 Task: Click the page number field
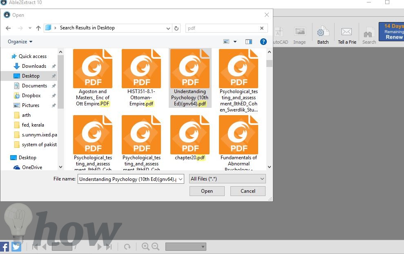[x=62, y=247]
